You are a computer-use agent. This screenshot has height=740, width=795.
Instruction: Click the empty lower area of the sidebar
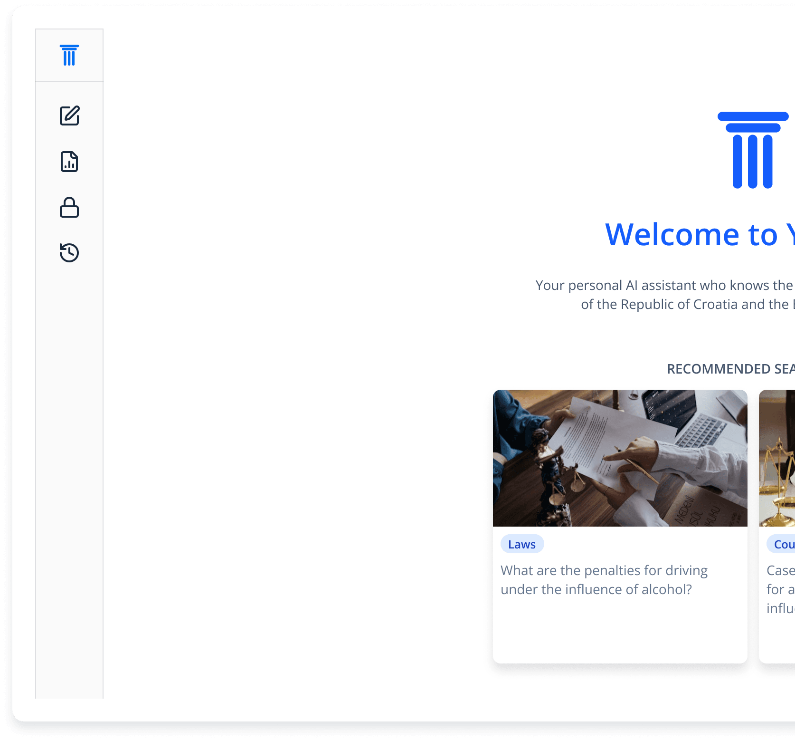pos(69,475)
